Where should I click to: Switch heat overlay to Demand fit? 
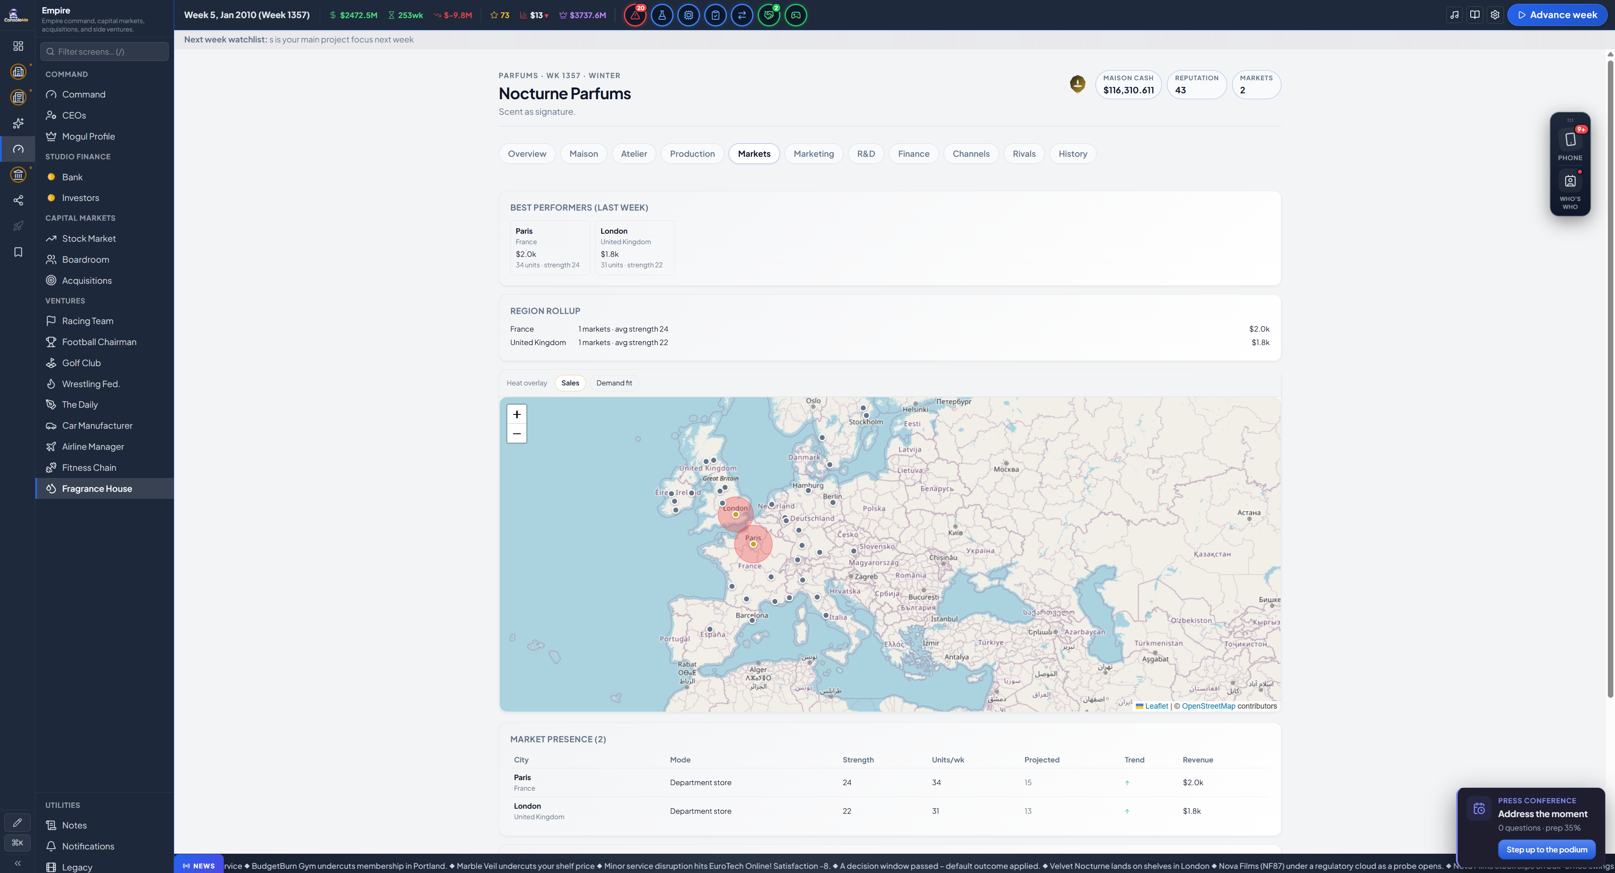(x=614, y=383)
